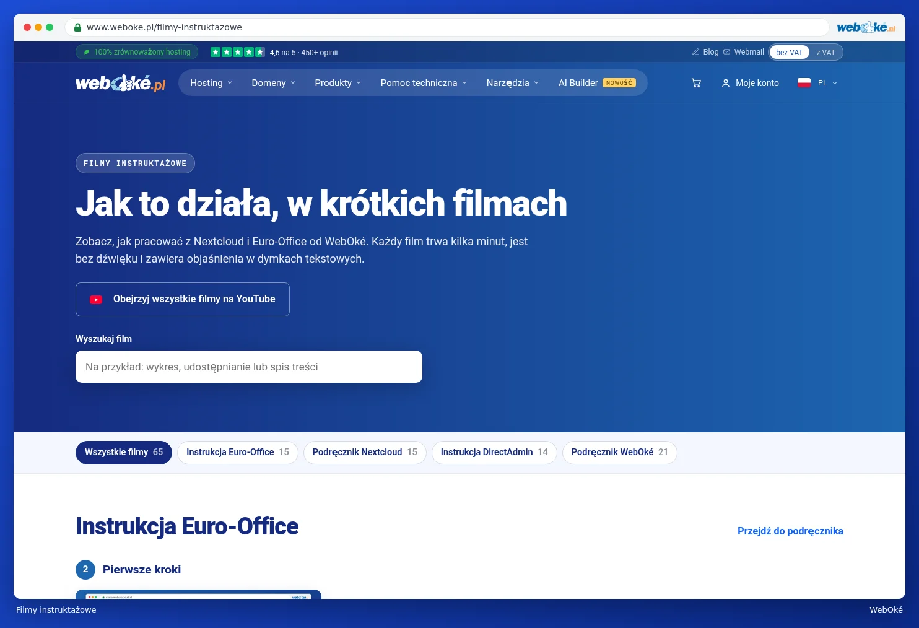
Task: Click the 'Pierwsze kroki' chapter title
Action: pyautogui.click(x=142, y=570)
